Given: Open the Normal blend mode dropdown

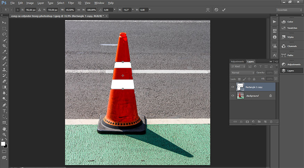Looking at the screenshot, I should pos(243,73).
